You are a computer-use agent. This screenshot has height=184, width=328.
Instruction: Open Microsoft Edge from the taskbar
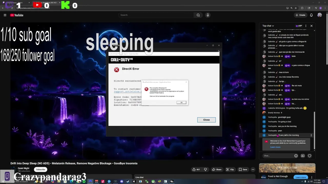[x=72, y=181]
